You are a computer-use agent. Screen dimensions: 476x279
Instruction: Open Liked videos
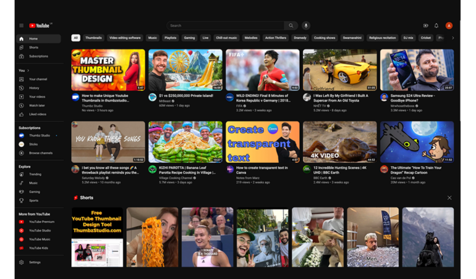[x=38, y=114]
